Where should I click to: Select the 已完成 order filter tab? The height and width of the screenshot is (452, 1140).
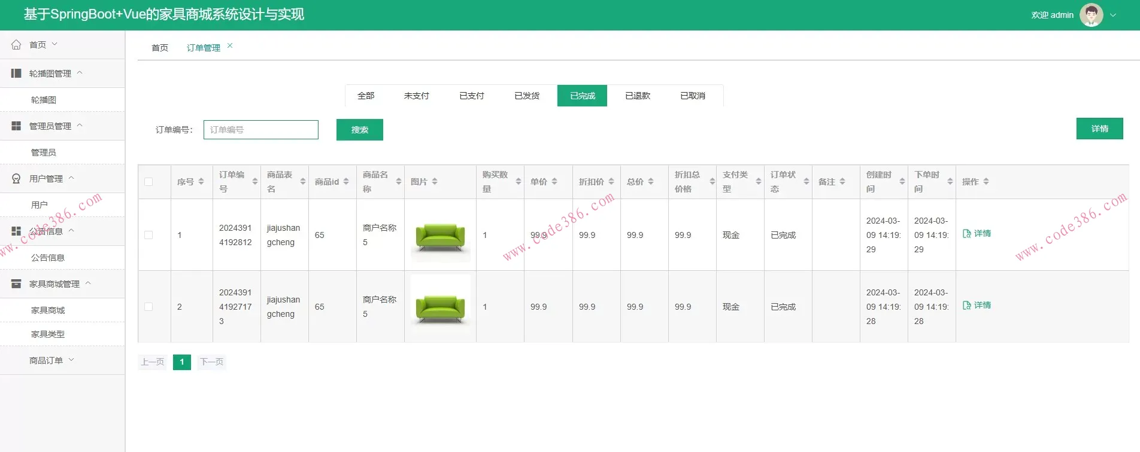coord(582,96)
